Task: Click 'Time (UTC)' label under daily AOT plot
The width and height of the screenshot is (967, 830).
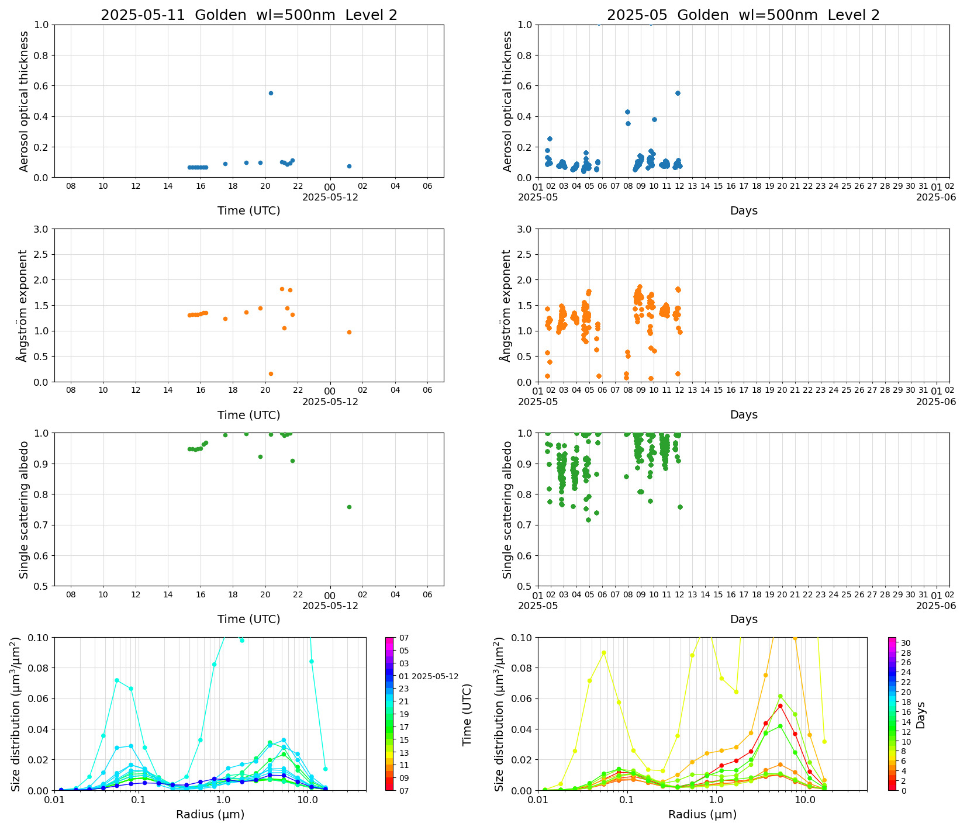Action: point(249,210)
